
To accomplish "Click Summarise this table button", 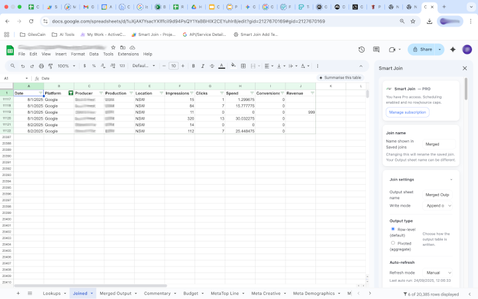I will click(340, 78).
